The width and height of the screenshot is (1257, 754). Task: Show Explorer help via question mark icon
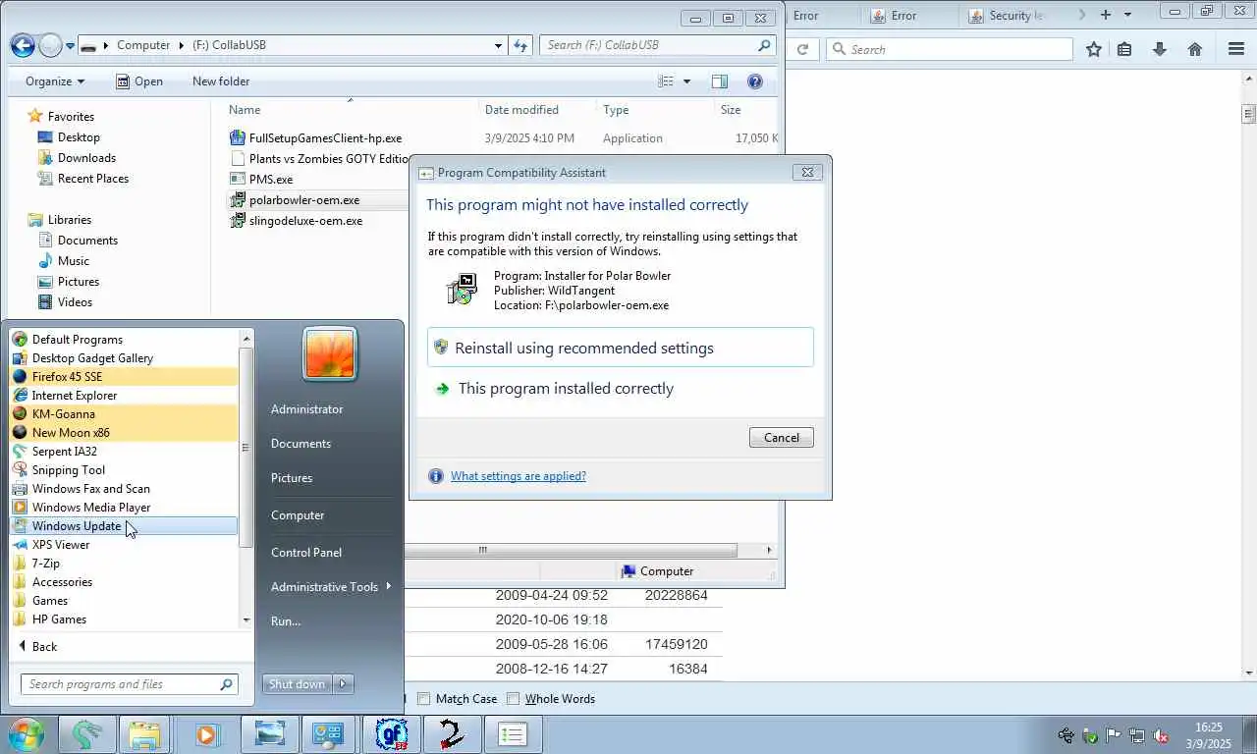(x=754, y=81)
